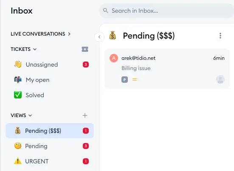Viewport: 234px width, 171px height.
Task: Open the My open tickets folder
Action: [x=50, y=80]
